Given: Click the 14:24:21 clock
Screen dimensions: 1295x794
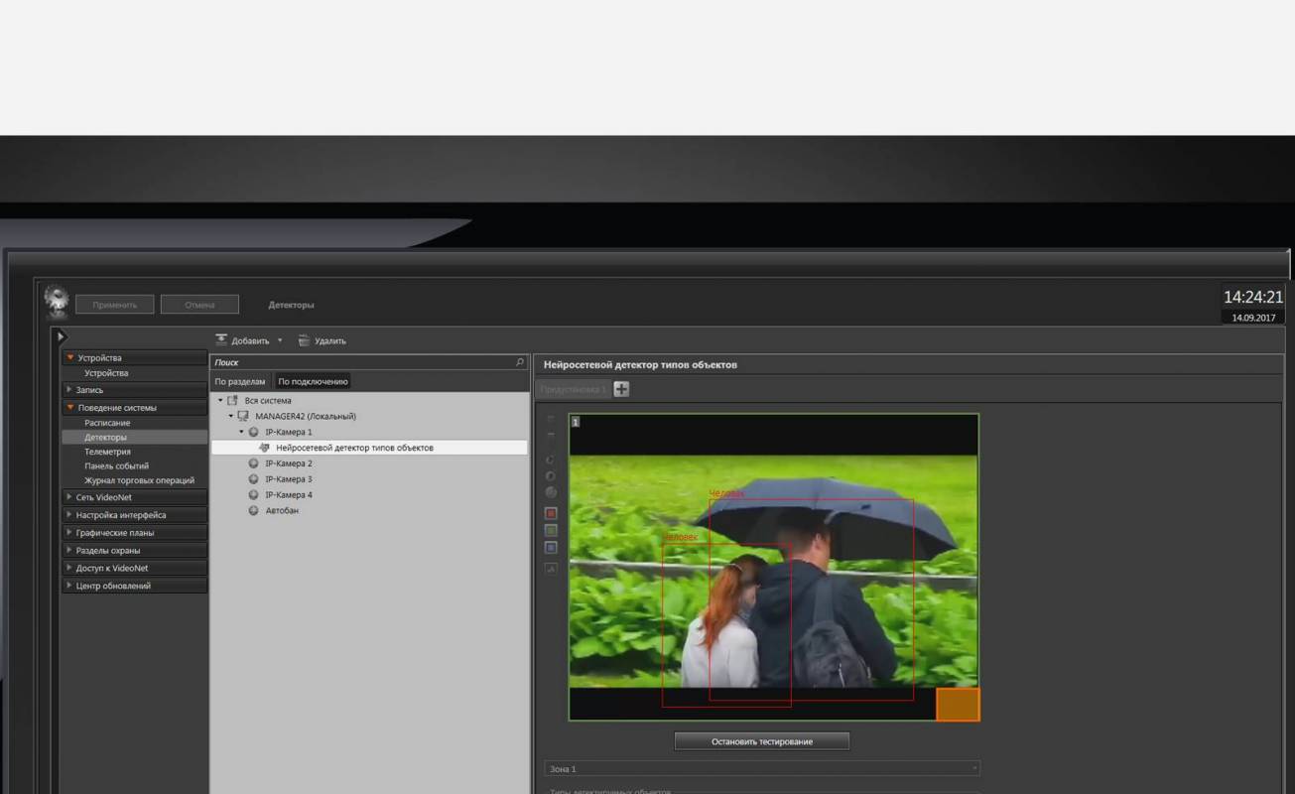Looking at the screenshot, I should (1253, 297).
